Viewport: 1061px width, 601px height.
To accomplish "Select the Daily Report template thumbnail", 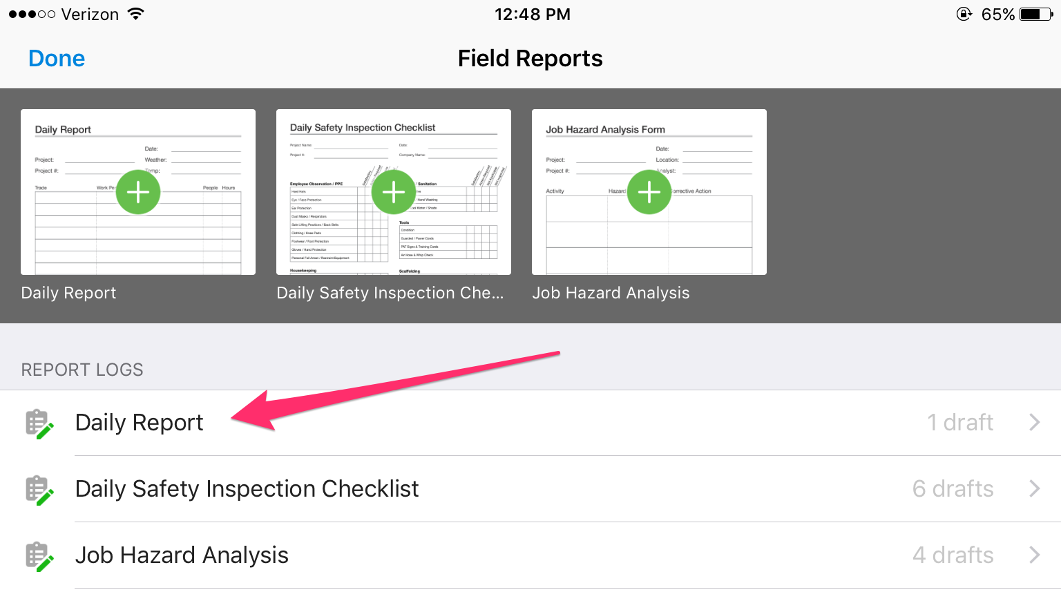I will pos(138,192).
